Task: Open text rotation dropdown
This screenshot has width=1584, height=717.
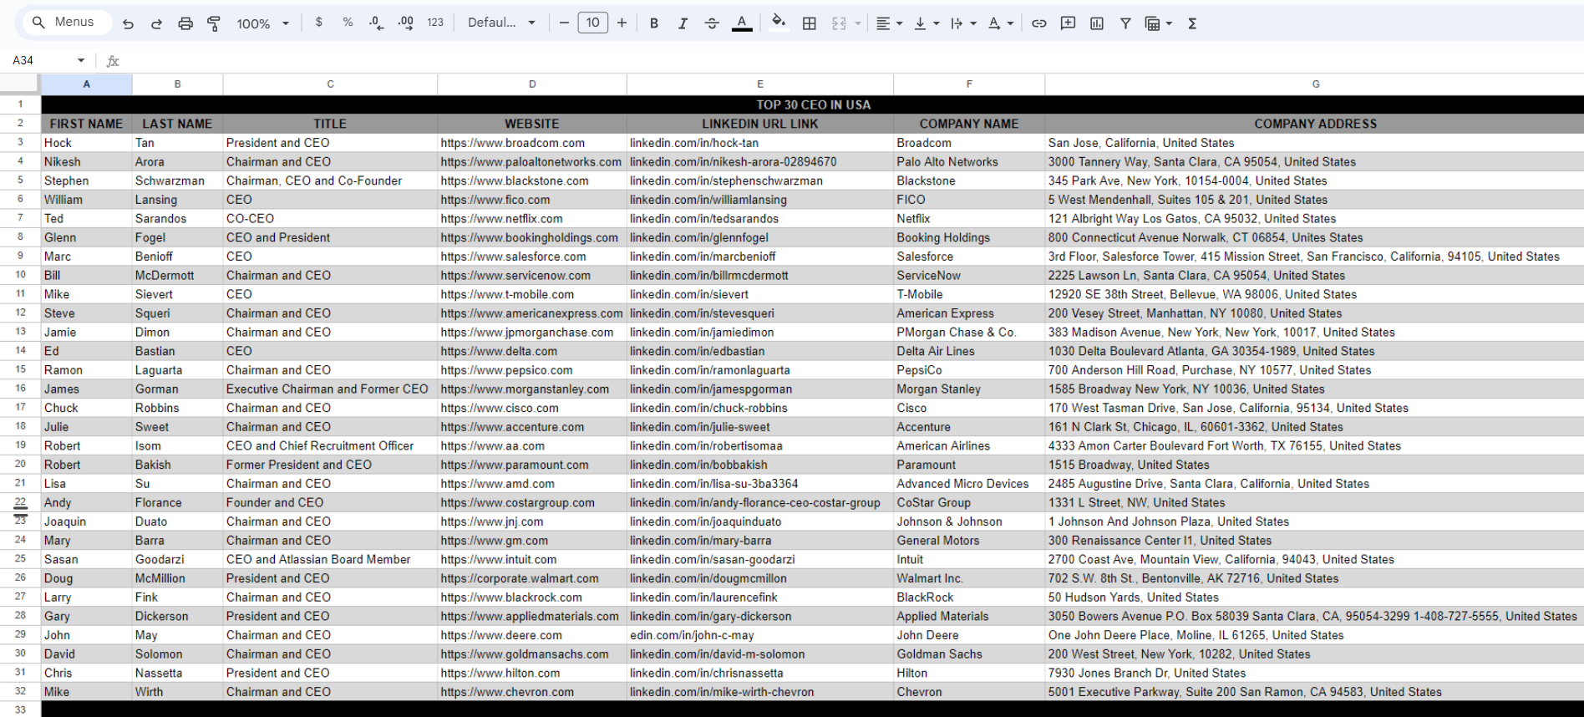Action: point(1000,23)
